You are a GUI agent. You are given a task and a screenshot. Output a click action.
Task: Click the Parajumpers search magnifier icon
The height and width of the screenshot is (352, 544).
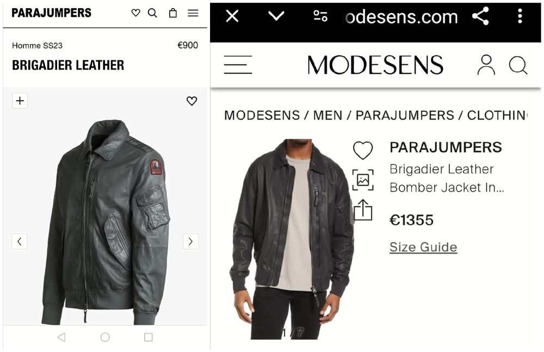click(152, 13)
